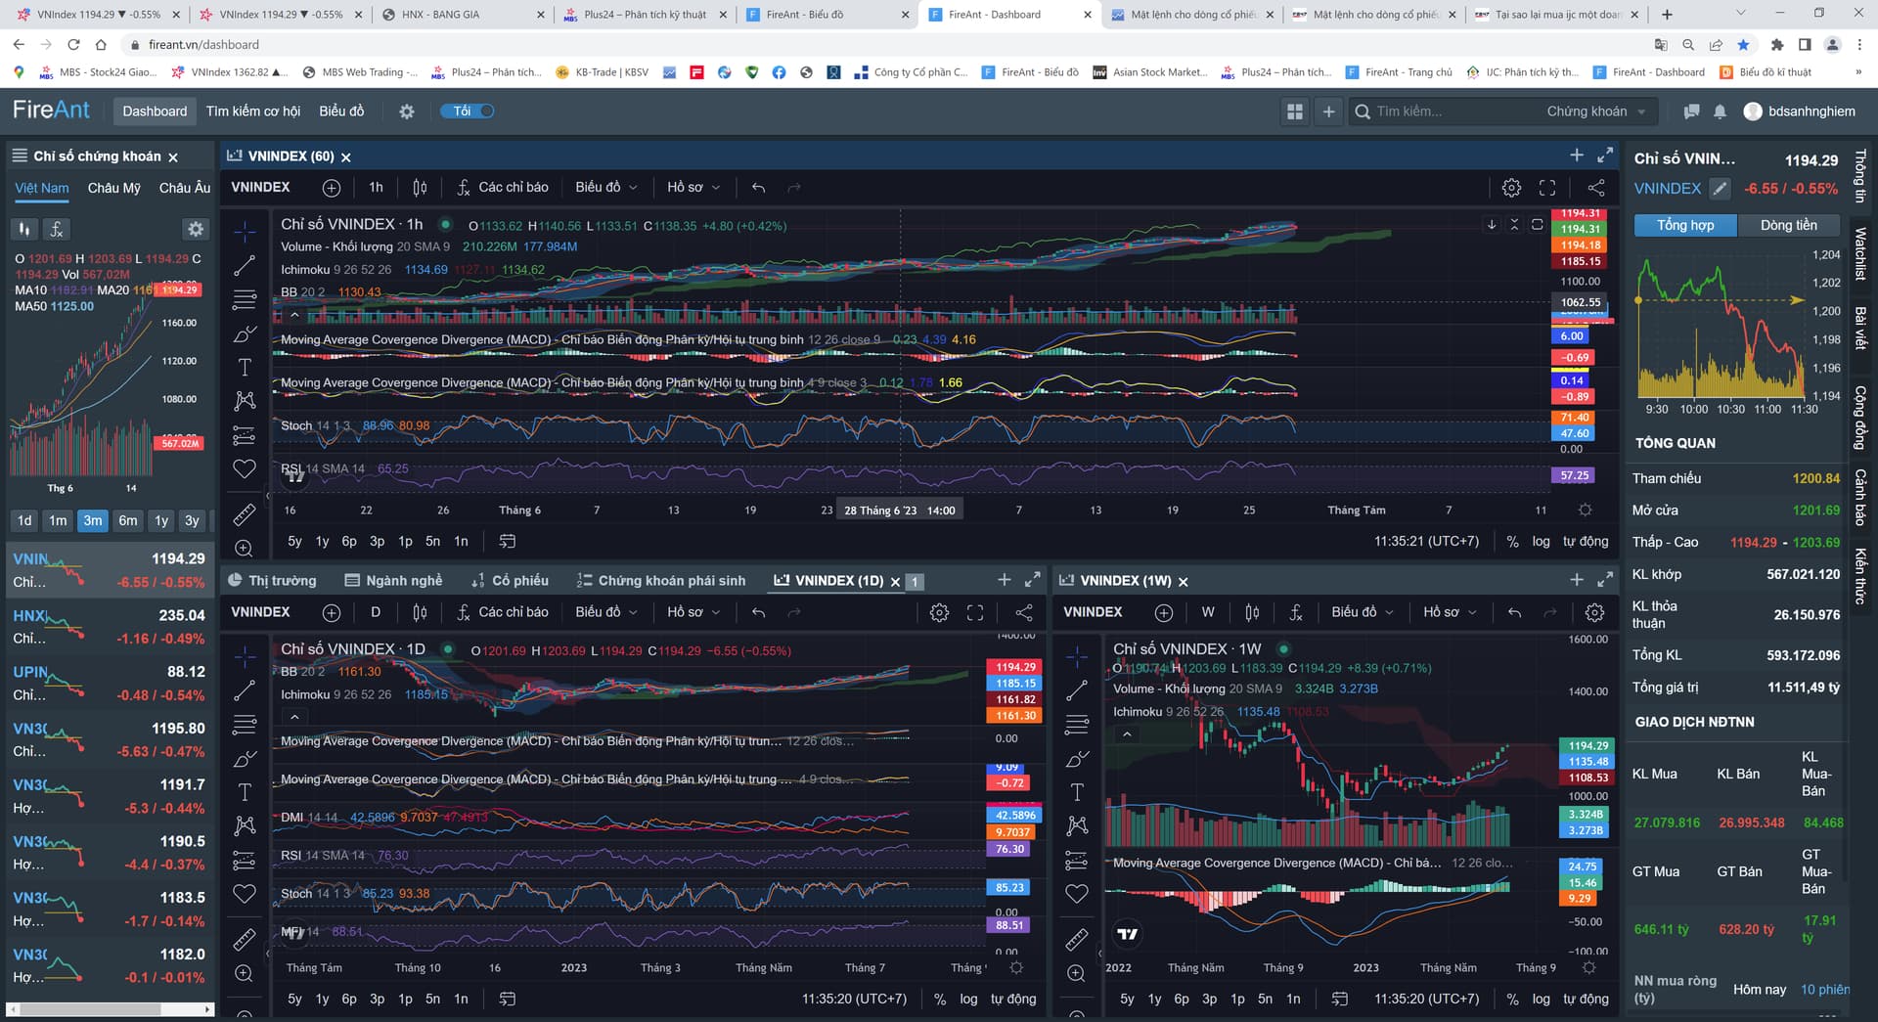Open the Hồ sơ dropdown in the 1h chart toolbar
Image resolution: width=1878 pixels, height=1022 pixels.
point(693,188)
